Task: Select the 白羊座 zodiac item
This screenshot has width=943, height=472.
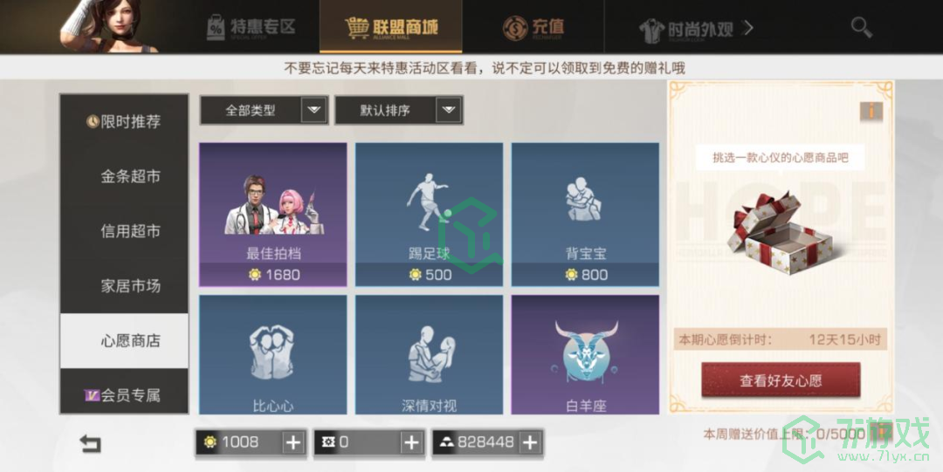Action: (x=585, y=354)
